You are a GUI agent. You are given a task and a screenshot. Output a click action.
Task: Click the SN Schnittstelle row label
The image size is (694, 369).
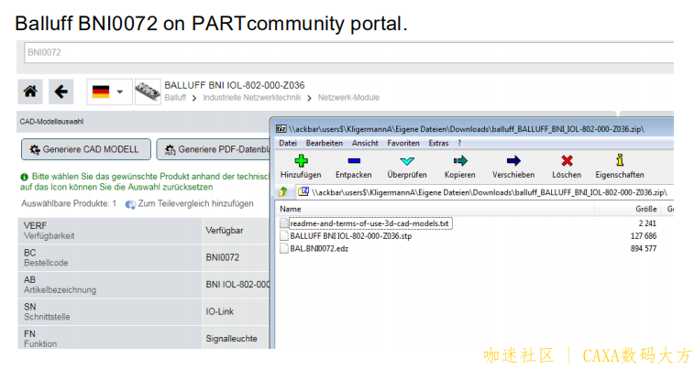(110, 311)
